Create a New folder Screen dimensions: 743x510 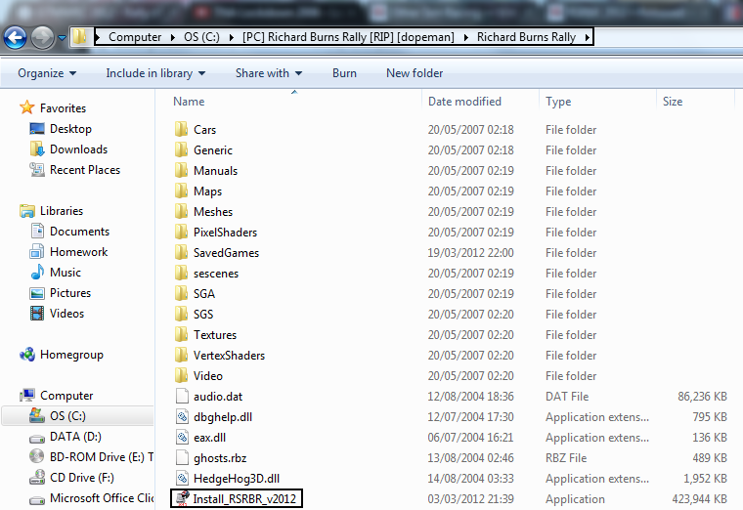point(415,73)
